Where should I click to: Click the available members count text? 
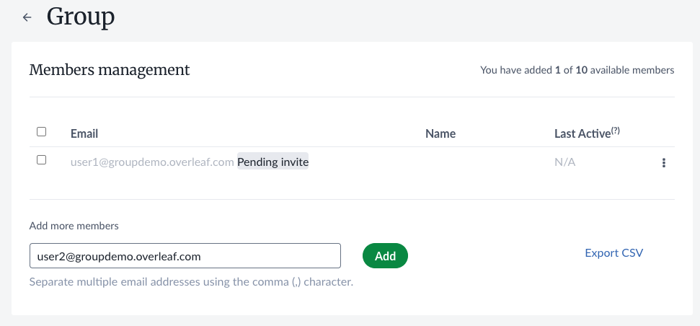coord(577,71)
